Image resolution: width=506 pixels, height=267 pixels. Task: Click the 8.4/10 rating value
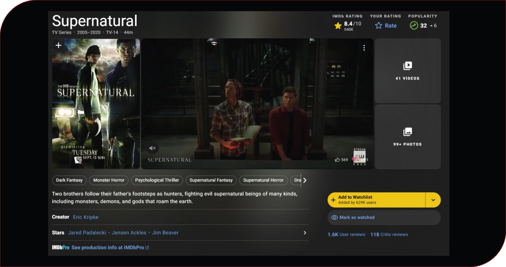point(352,24)
